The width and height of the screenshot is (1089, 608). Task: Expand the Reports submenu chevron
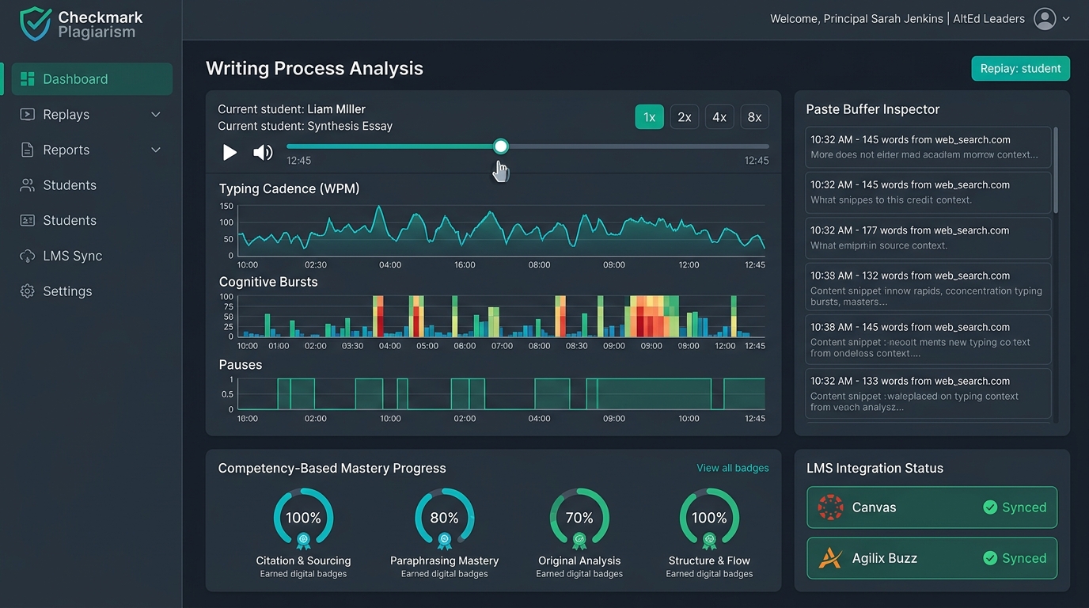[156, 150]
